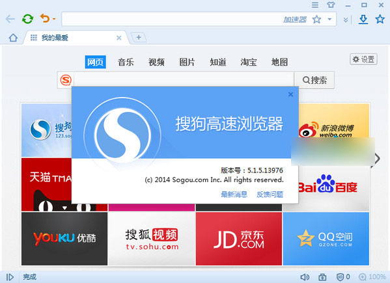Open the Sogou 123 site tile

pos(46,130)
